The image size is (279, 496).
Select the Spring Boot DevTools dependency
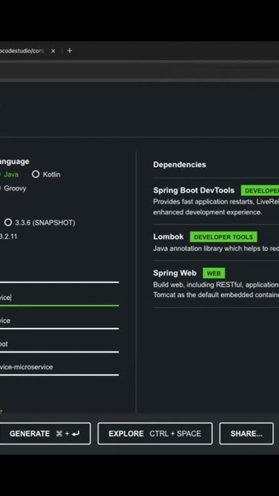(194, 190)
